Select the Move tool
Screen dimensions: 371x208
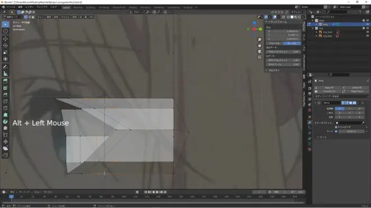(x=6, y=39)
